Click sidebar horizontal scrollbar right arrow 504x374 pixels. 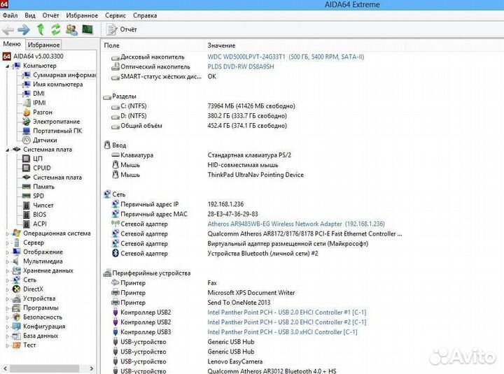(x=91, y=368)
